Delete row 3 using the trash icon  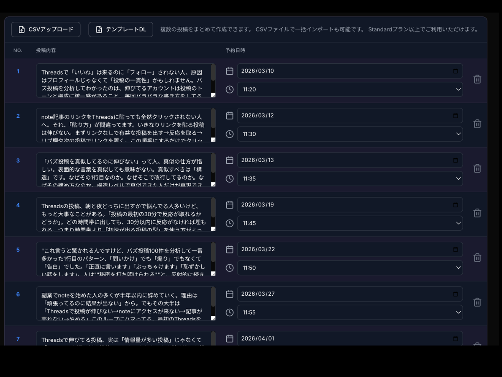click(x=477, y=168)
